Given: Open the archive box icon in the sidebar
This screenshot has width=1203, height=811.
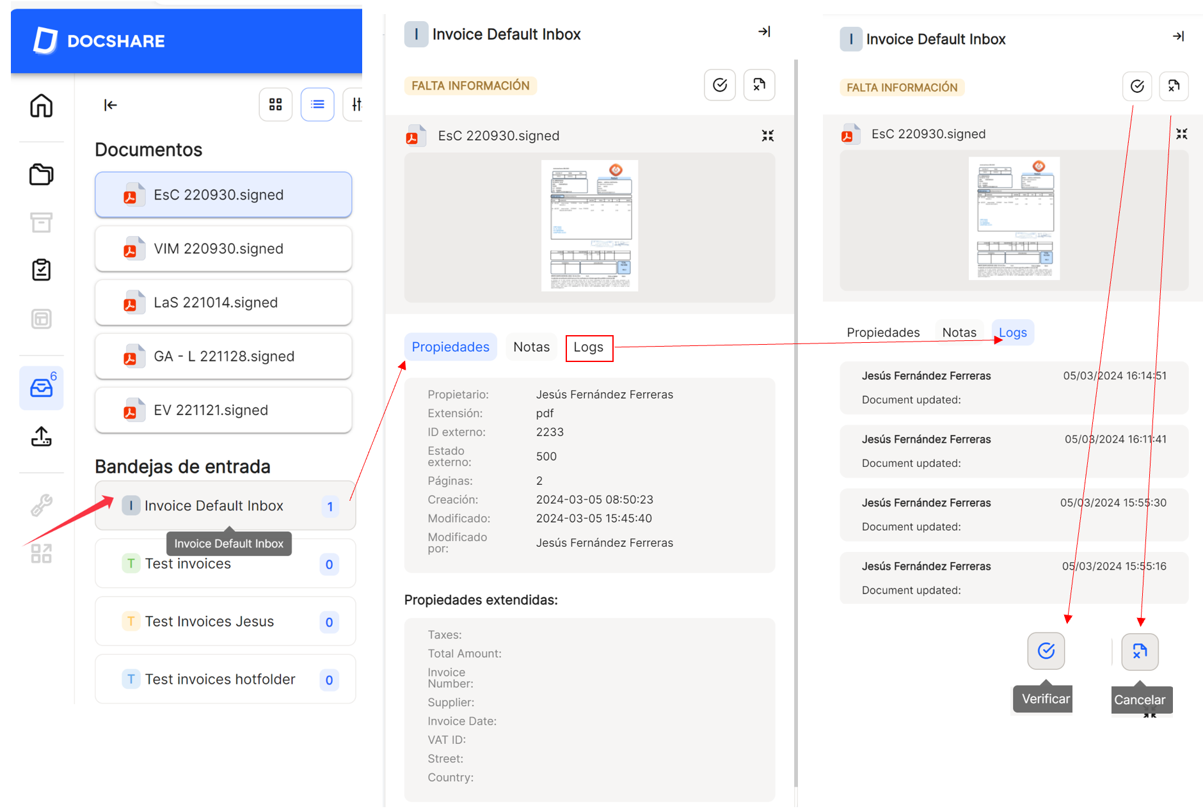Looking at the screenshot, I should 42,223.
